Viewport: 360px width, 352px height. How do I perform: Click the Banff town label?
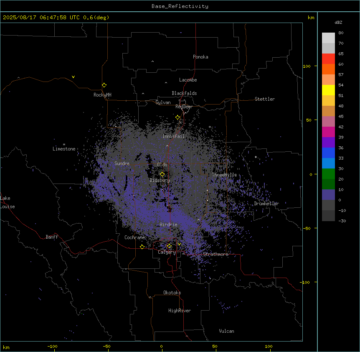pyautogui.click(x=52, y=237)
